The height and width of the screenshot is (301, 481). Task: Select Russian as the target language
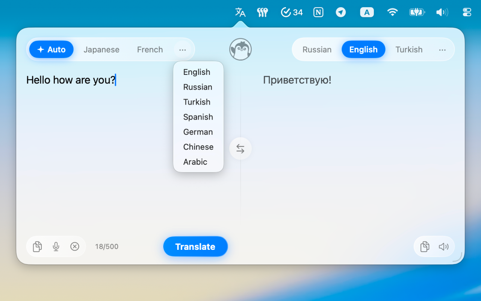pyautogui.click(x=317, y=49)
